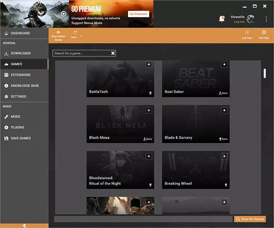This screenshot has width=274, height=228.
Task: Select the Breaking Wheel game thumbnail
Action: point(196,170)
